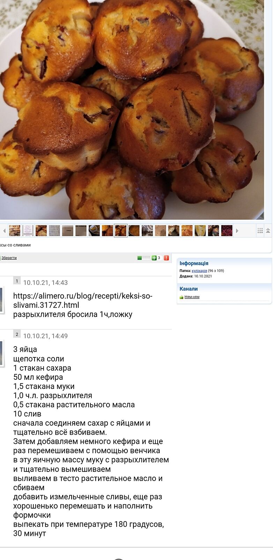The height and width of the screenshot is (560, 273).
Task: Open the кулінарія folder link
Action: tap(199, 271)
